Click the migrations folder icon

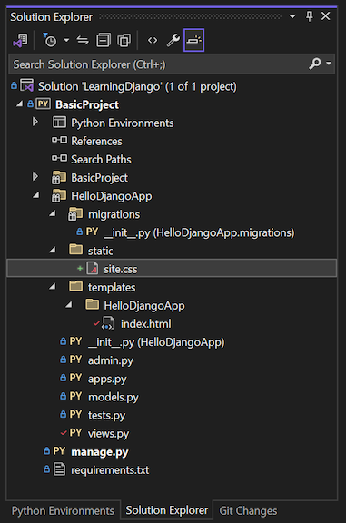coord(75,214)
